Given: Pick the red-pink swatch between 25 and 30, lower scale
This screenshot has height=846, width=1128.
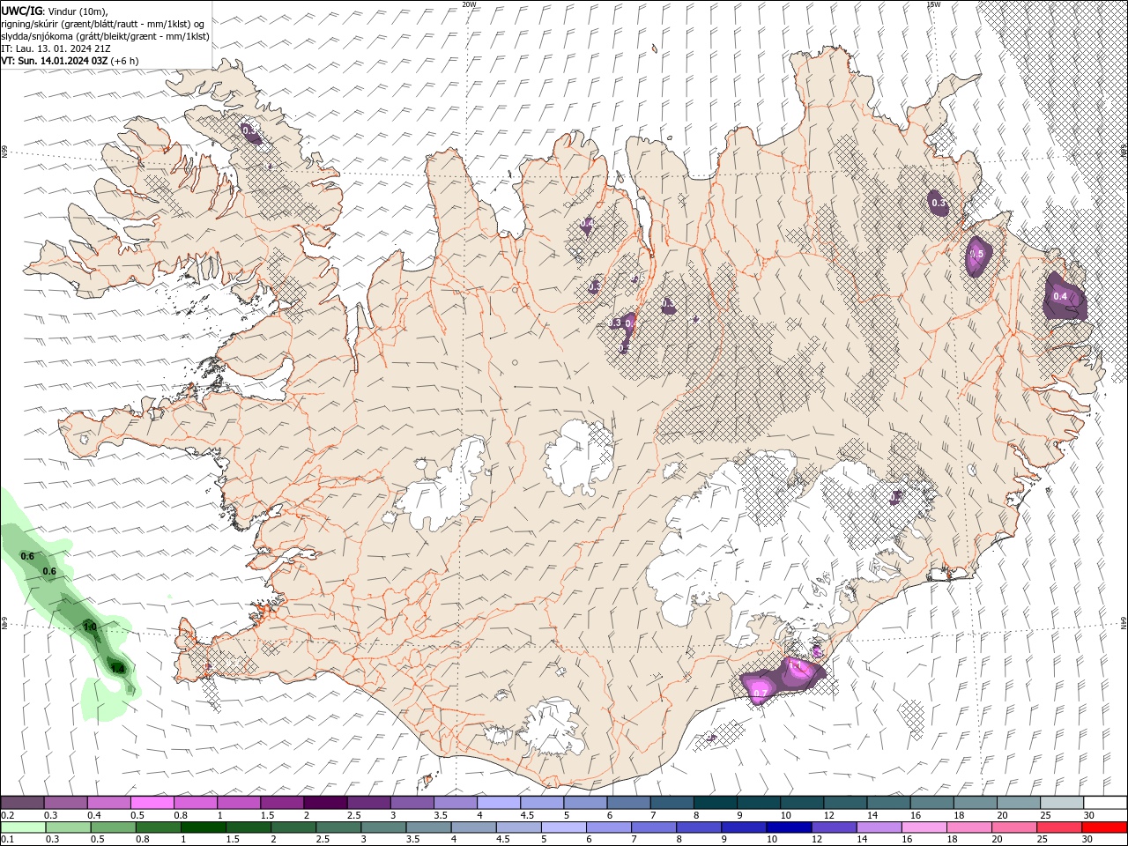Looking at the screenshot, I should point(1059,827).
